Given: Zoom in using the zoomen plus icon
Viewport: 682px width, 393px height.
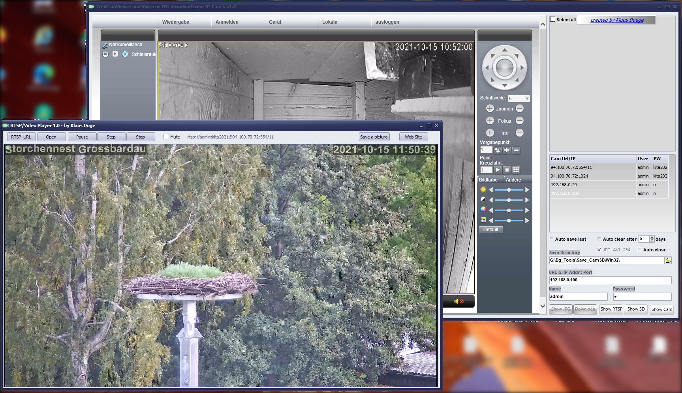Looking at the screenshot, I should (x=490, y=109).
